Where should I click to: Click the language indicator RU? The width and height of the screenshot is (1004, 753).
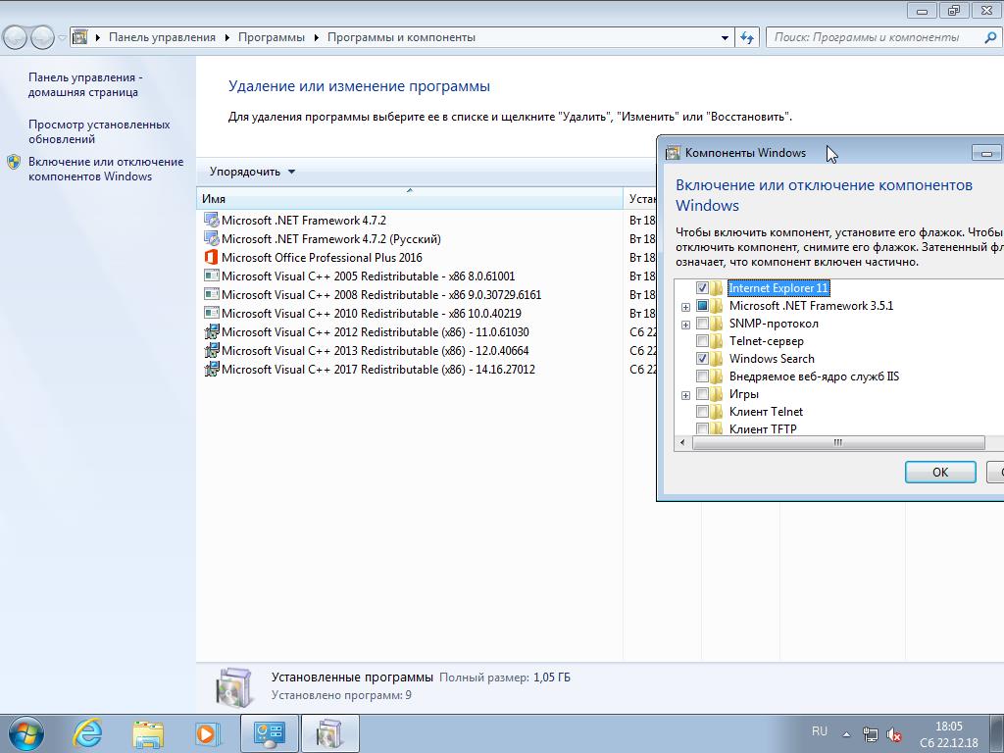pos(819,731)
